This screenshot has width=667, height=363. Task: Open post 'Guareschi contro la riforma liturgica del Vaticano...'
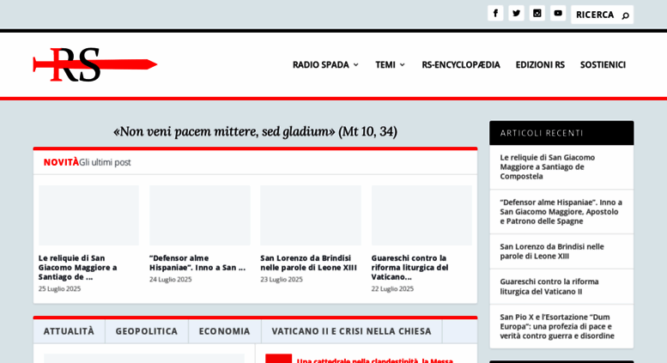point(409,268)
